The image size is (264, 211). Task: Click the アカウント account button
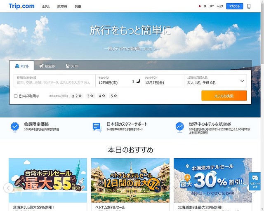tap(235, 7)
